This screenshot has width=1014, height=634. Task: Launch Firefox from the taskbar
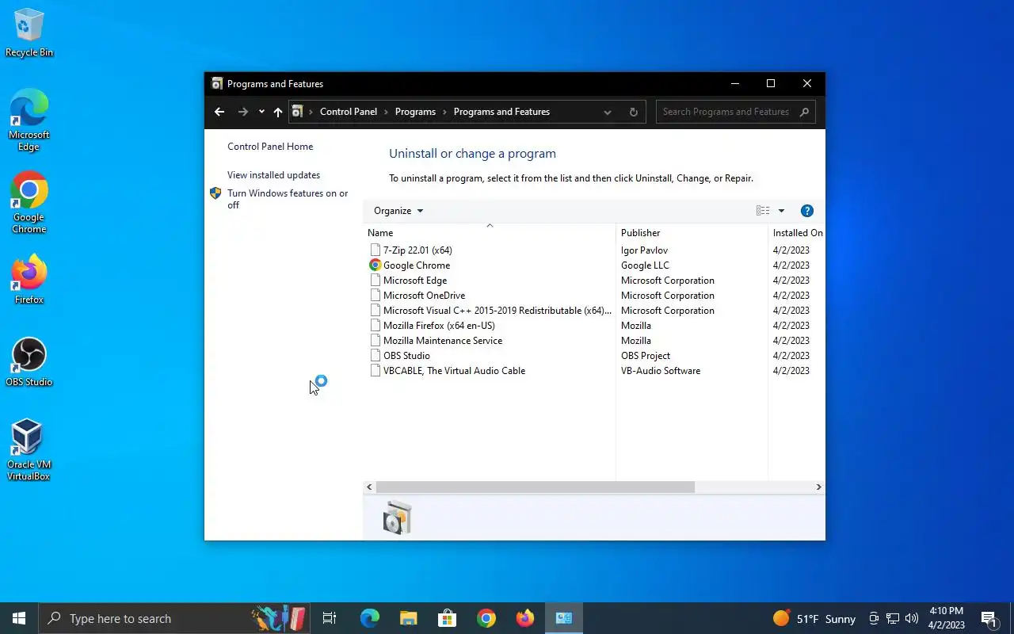pos(525,618)
